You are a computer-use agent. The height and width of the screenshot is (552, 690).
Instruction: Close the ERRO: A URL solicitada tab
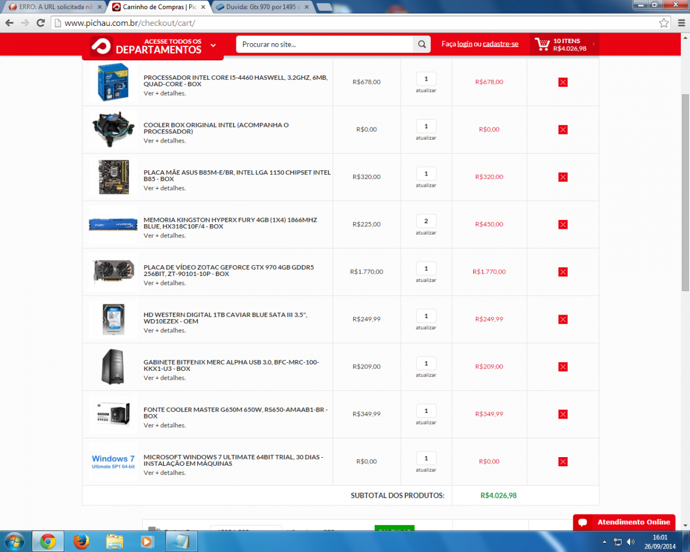99,7
